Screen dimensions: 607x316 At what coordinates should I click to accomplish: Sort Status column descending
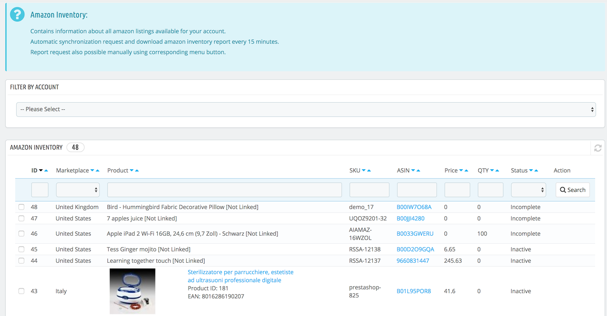[531, 171]
